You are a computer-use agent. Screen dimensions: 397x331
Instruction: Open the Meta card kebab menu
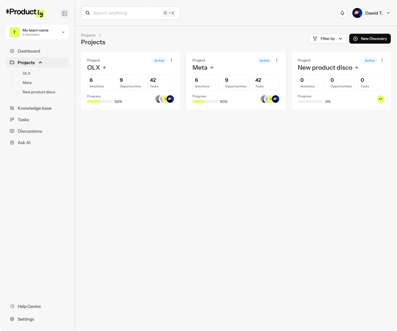tap(277, 60)
